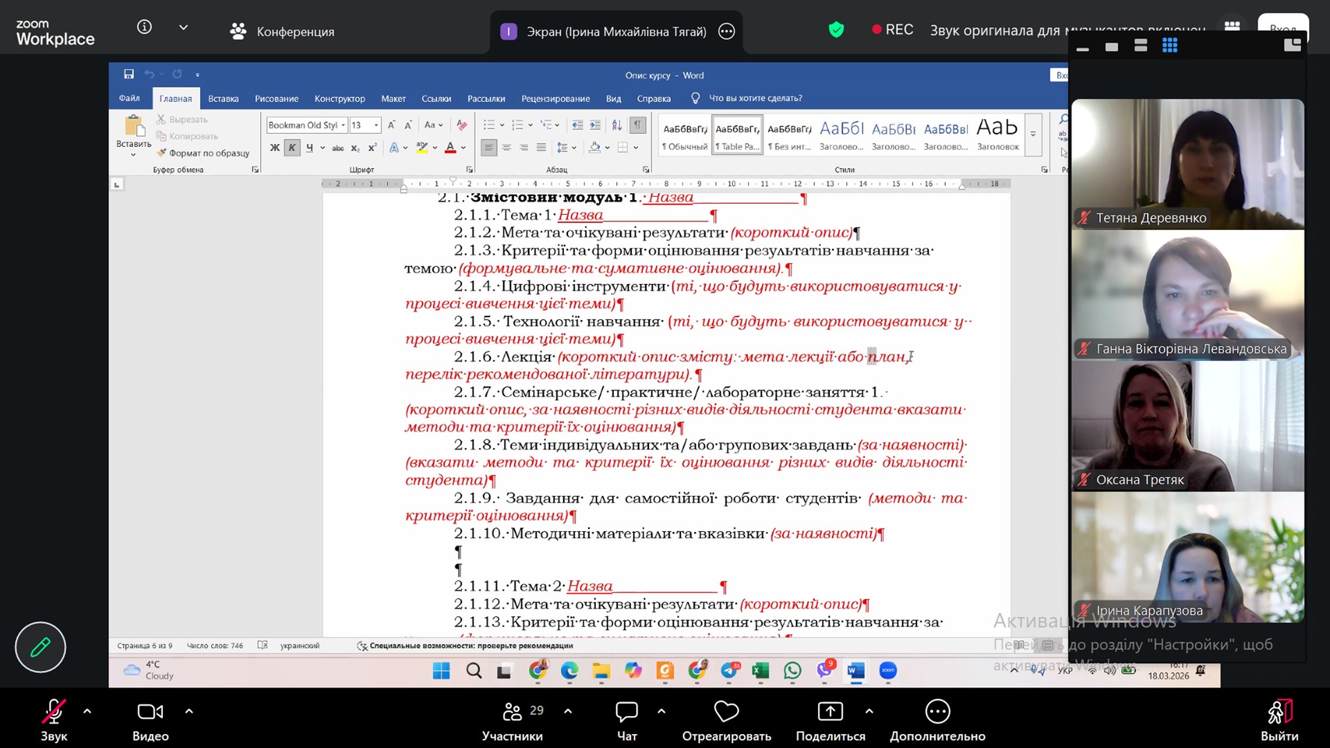Screen dimensions: 1330x748
Task: Open the Конференция menu
Action: (x=283, y=31)
